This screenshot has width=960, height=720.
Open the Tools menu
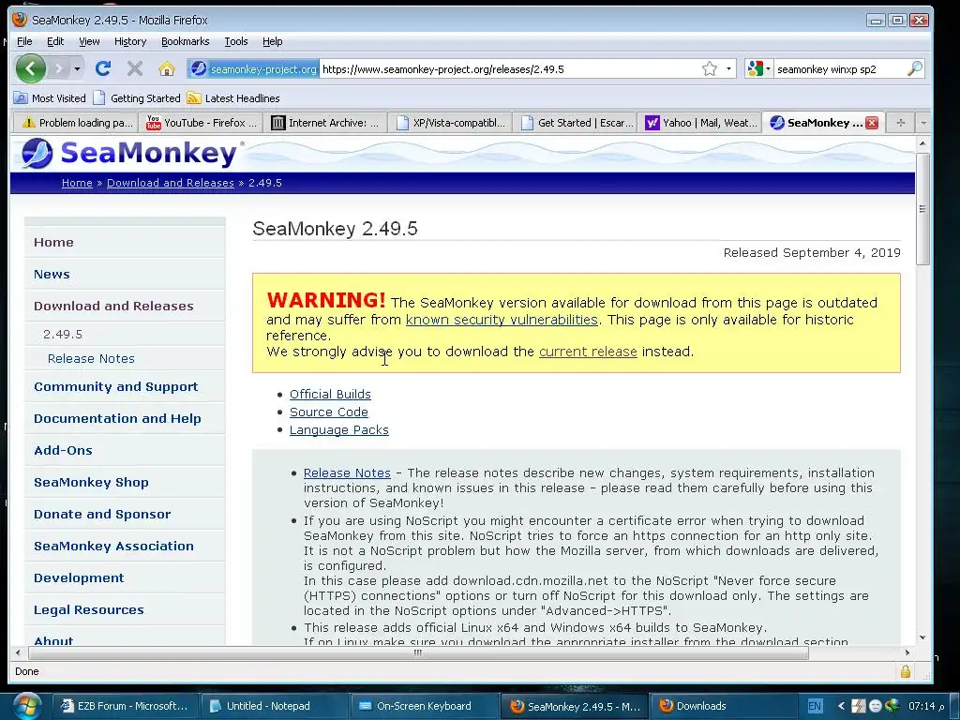click(x=235, y=41)
